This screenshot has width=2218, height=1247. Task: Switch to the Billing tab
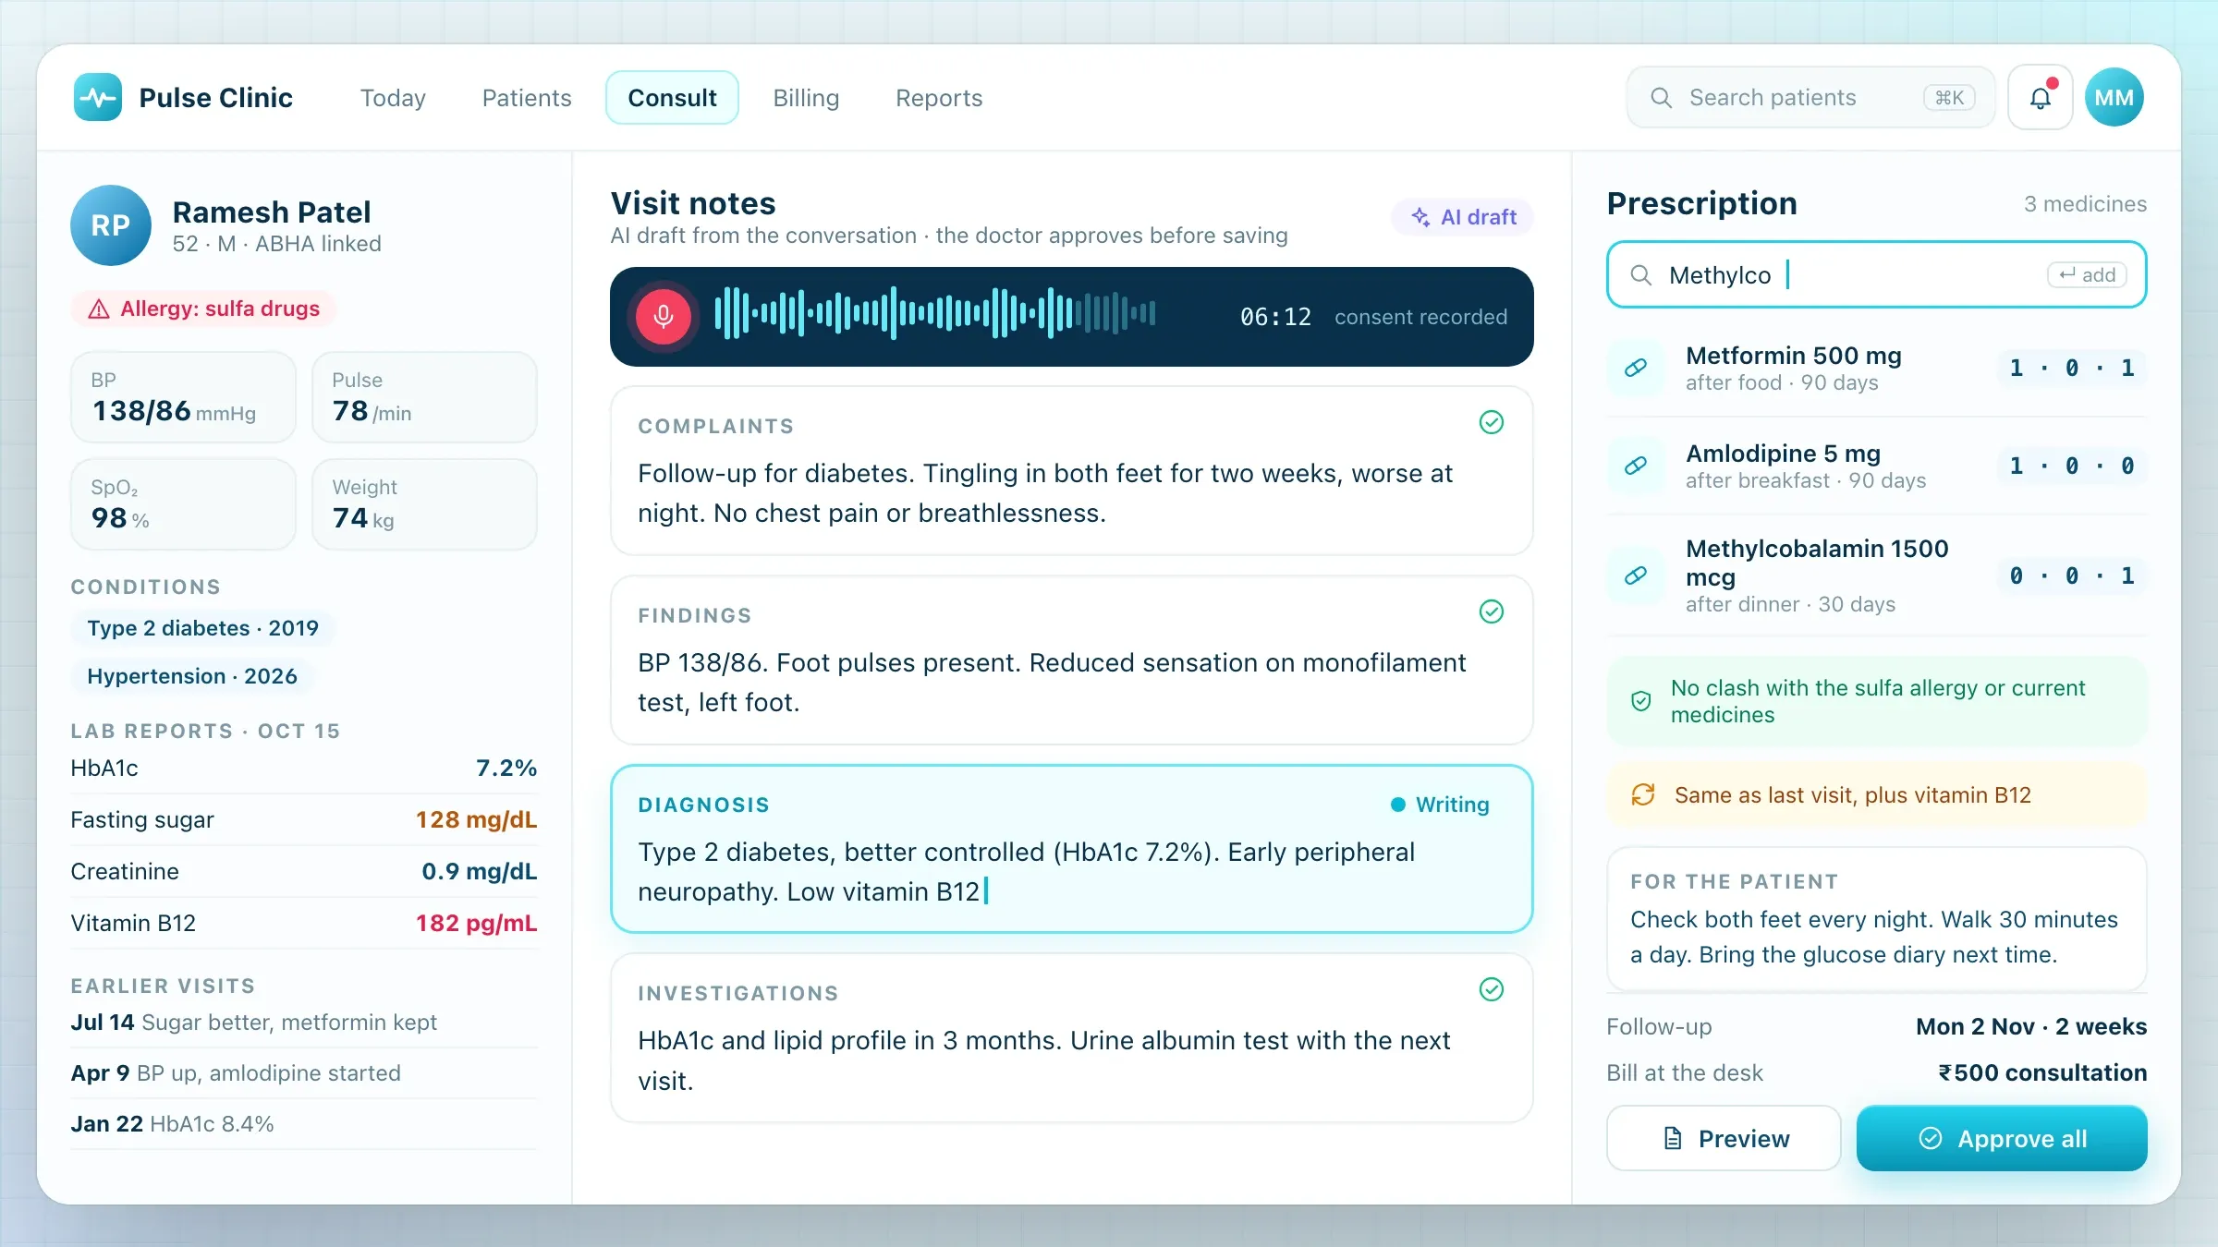pos(806,98)
